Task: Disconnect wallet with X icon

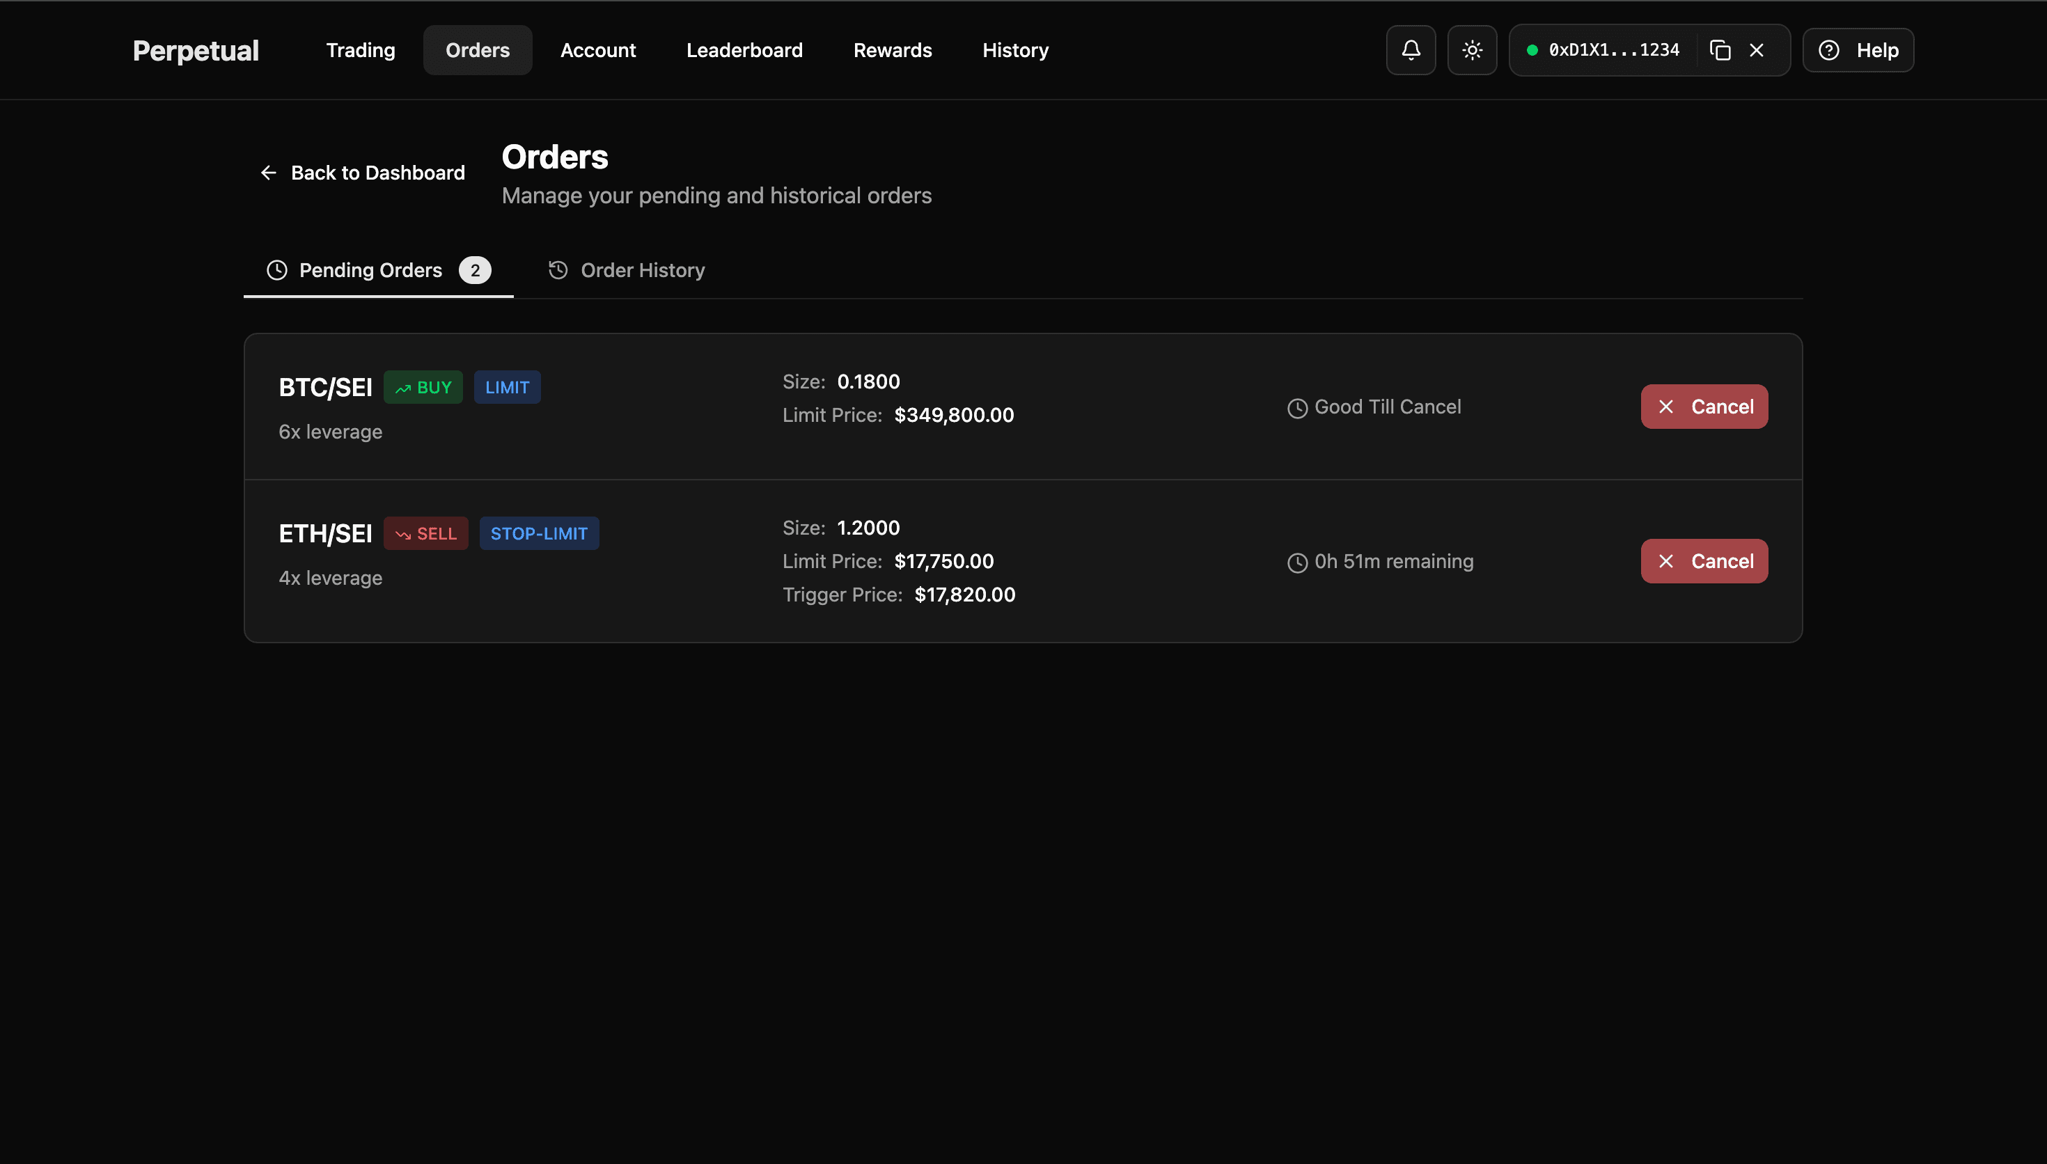Action: (1757, 50)
